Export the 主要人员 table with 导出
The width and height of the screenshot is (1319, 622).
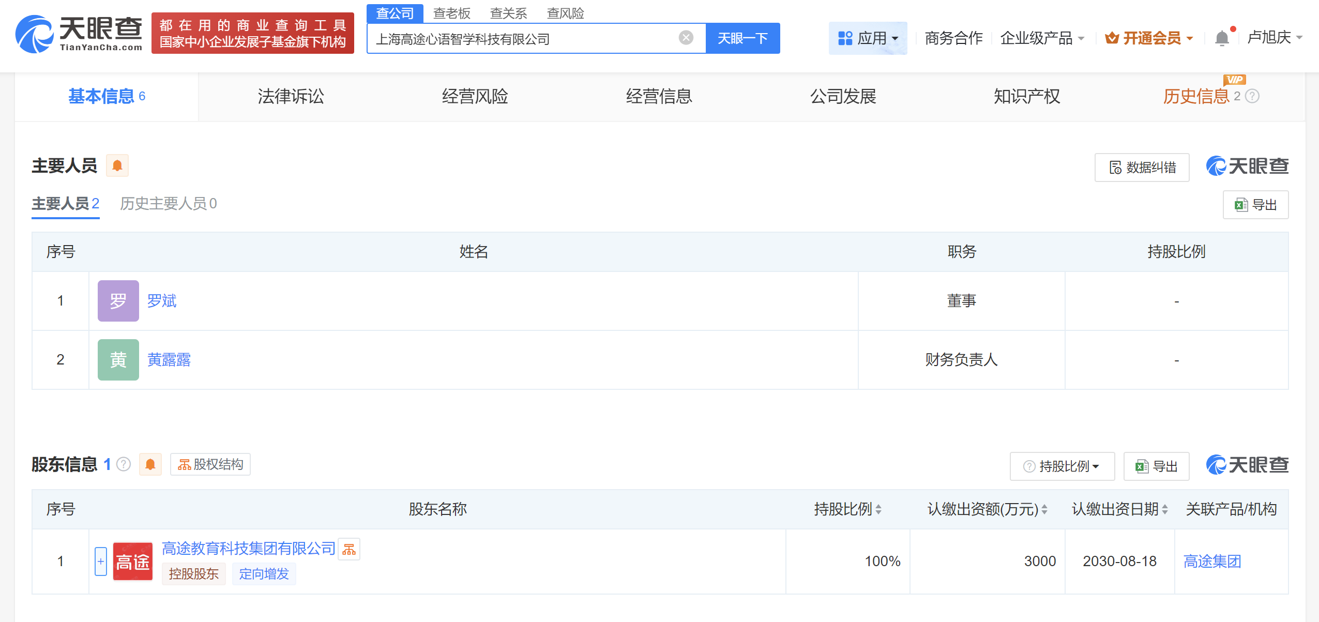(1256, 205)
